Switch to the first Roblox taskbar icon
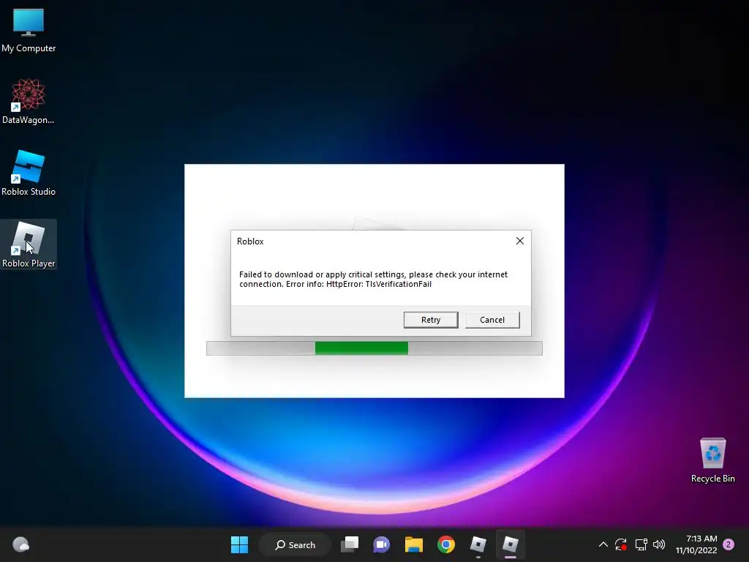 [x=478, y=544]
